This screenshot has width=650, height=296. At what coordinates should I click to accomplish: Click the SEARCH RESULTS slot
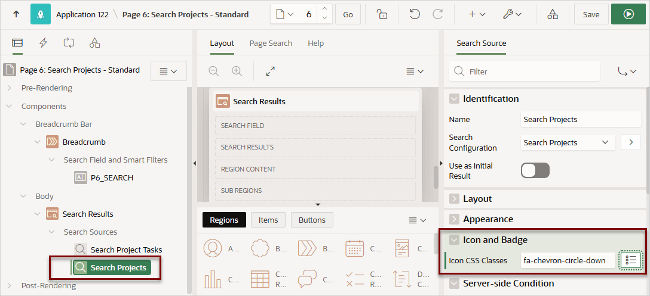coord(315,147)
